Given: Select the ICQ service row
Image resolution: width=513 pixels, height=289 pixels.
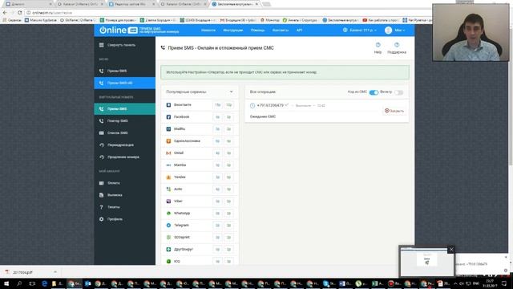Looking at the screenshot, I should coord(200,261).
